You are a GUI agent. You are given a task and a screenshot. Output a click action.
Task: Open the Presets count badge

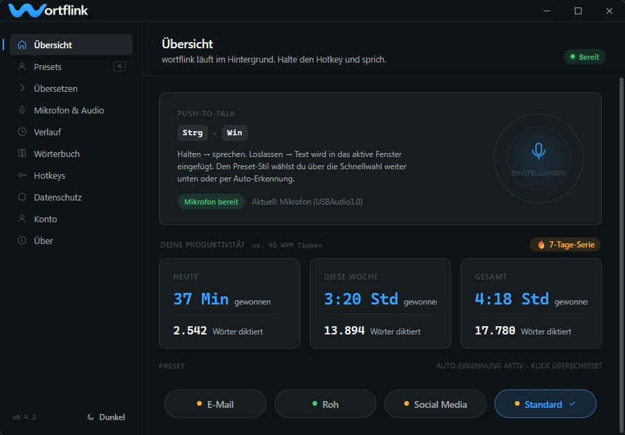(x=120, y=67)
